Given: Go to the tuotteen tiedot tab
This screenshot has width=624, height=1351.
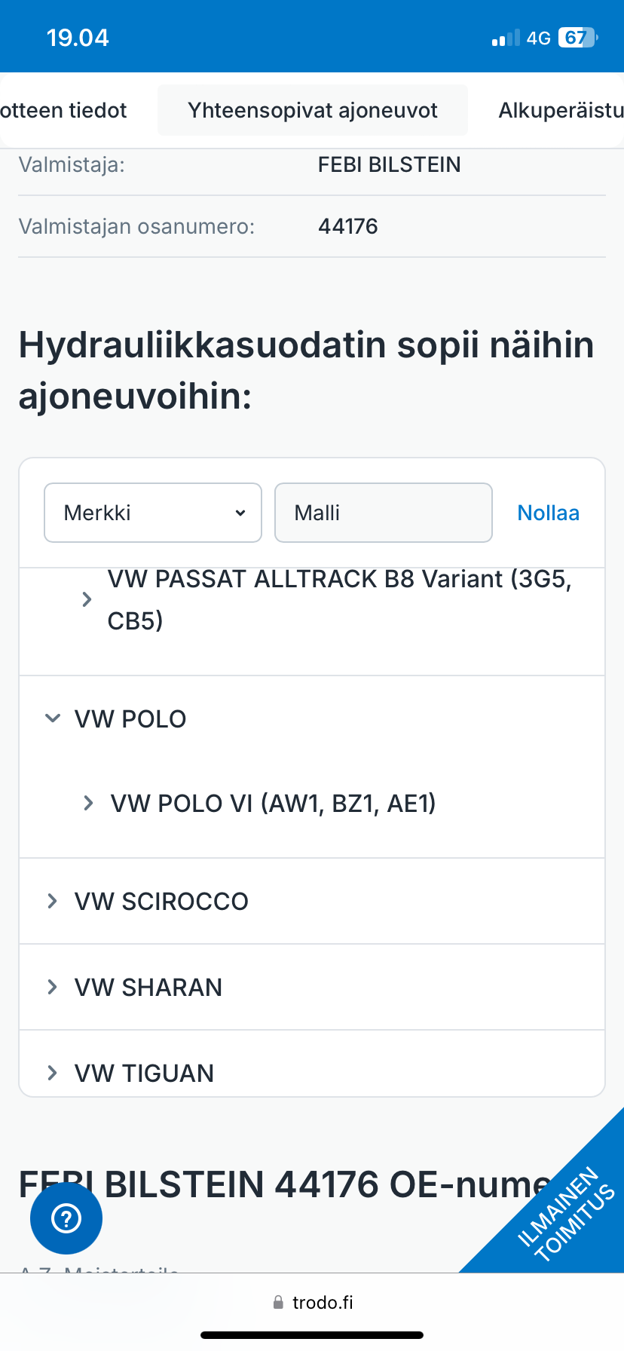Looking at the screenshot, I should [63, 110].
